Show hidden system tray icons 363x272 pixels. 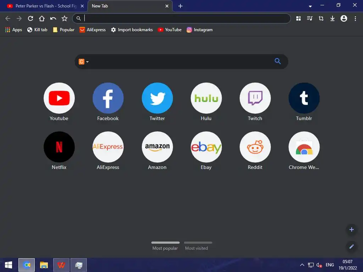[302, 265]
